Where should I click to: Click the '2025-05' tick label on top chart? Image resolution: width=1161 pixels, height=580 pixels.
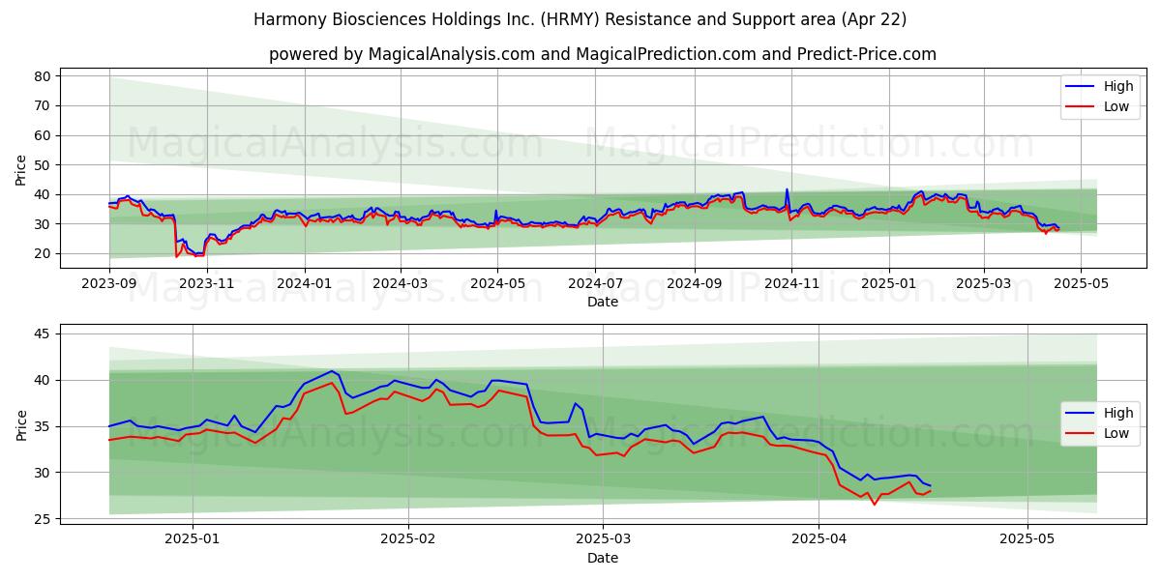click(1082, 284)
